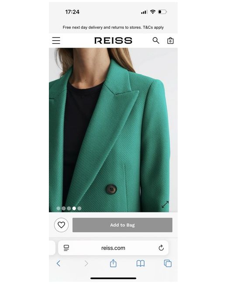Tap the reiss.com address bar

(113, 248)
